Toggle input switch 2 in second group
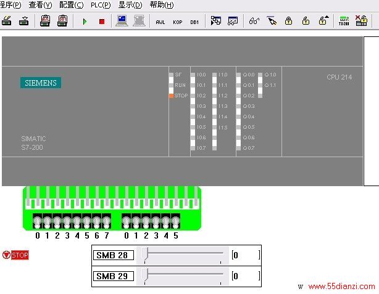 [146, 221]
